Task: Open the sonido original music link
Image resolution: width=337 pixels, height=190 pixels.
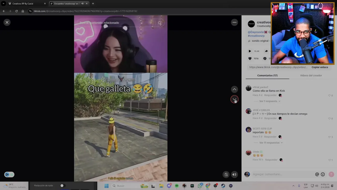Action: click(x=260, y=41)
